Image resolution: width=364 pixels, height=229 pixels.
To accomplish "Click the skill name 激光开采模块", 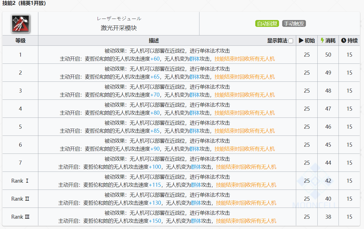I will coord(119,28).
